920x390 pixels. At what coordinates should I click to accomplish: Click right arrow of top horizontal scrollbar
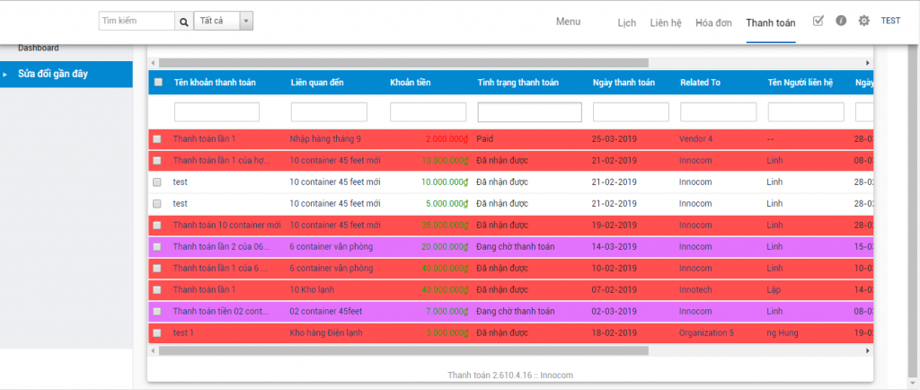868,63
